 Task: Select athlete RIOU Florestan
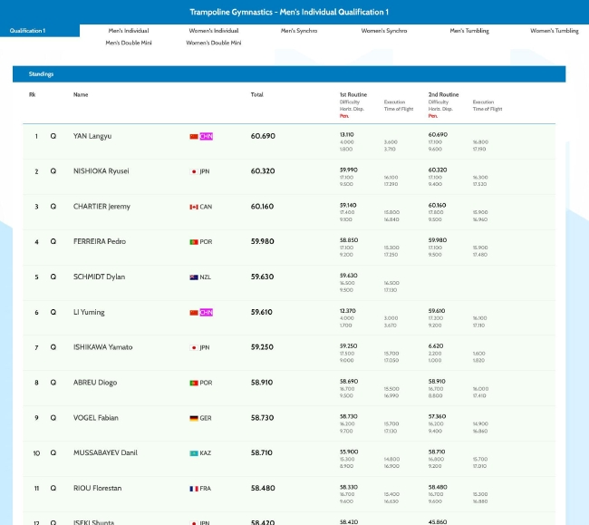(98, 488)
